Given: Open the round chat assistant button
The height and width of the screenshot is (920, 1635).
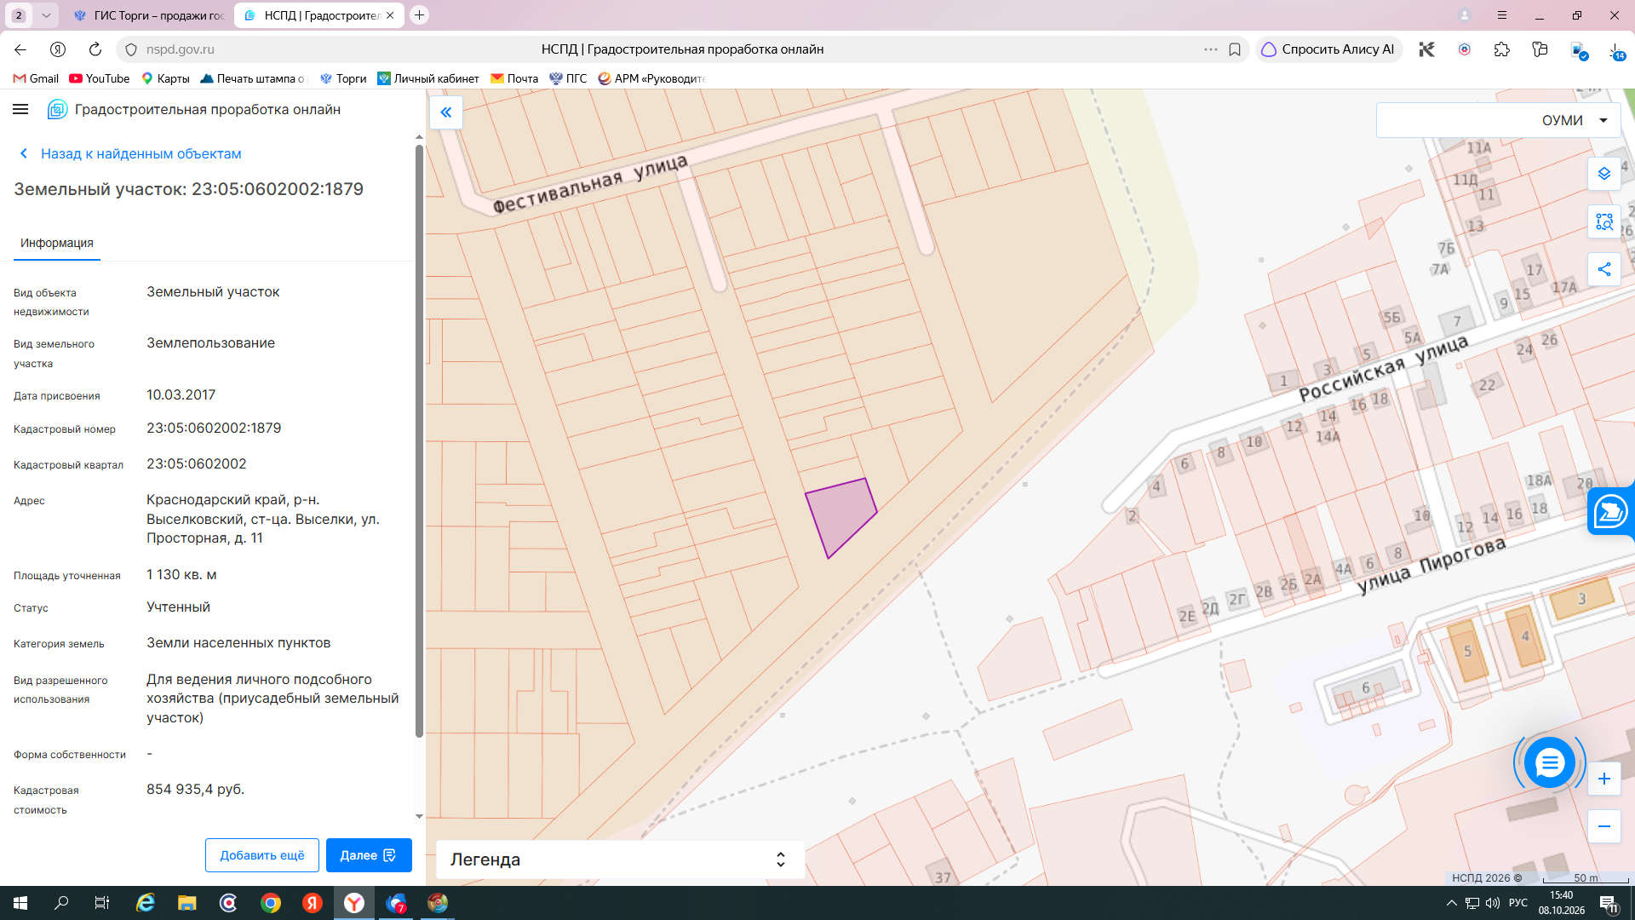Looking at the screenshot, I should 1549,762.
